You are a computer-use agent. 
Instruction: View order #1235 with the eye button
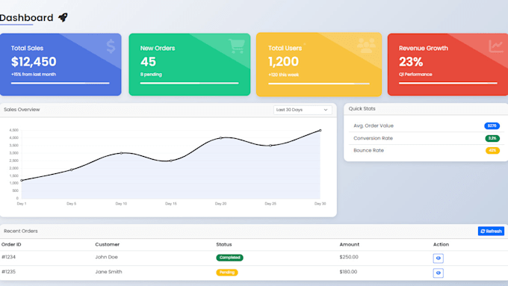439,273
